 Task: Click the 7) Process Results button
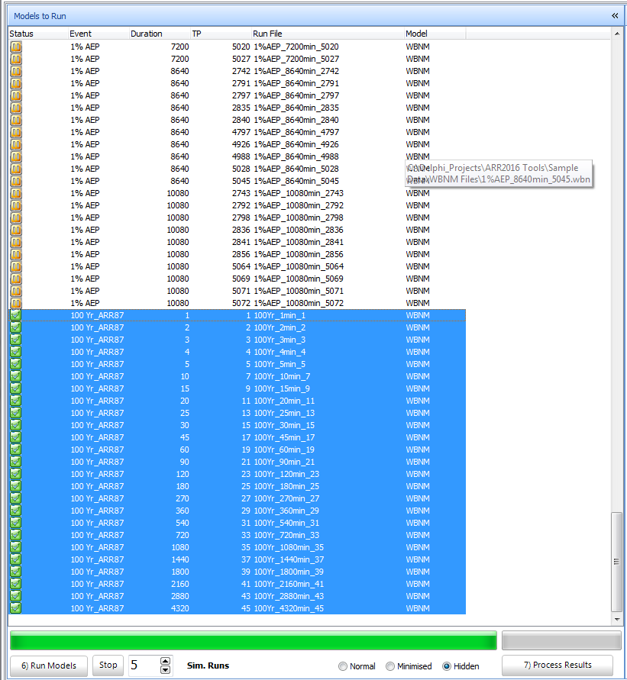pos(558,665)
